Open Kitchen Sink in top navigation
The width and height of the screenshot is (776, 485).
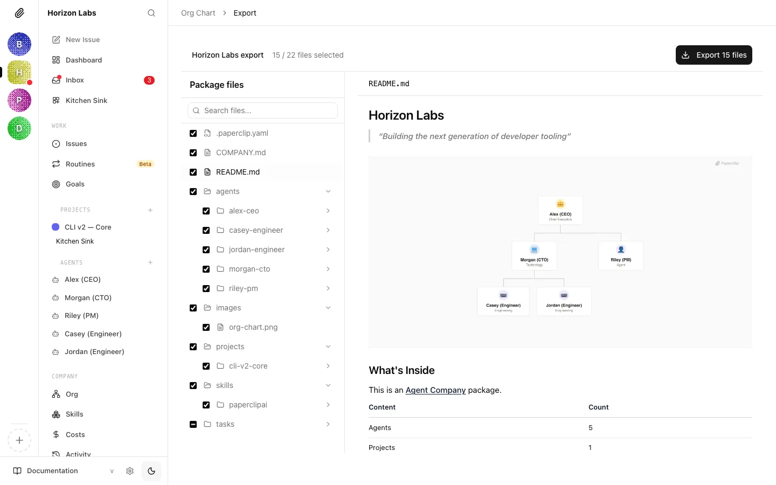click(103, 100)
